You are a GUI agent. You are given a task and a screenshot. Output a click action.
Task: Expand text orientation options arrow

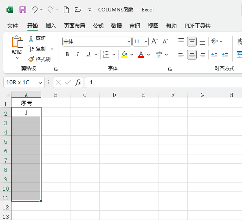221,42
